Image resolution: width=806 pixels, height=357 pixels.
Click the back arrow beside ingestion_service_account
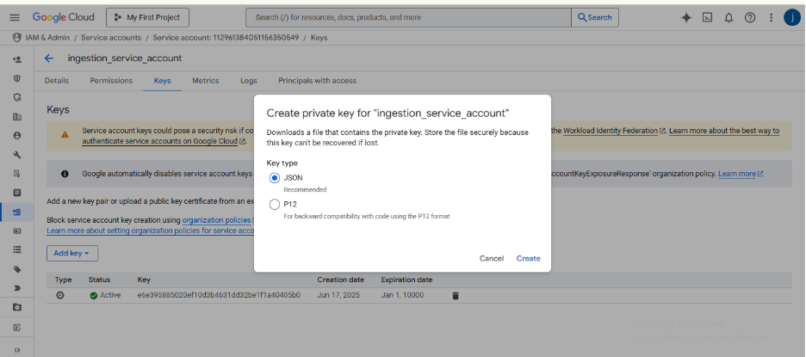tap(49, 58)
